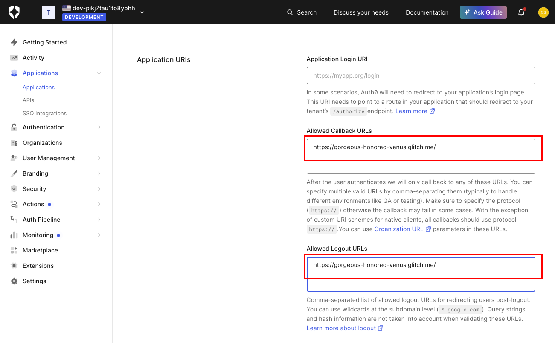
Task: Click the user avatar icon
Action: click(543, 12)
